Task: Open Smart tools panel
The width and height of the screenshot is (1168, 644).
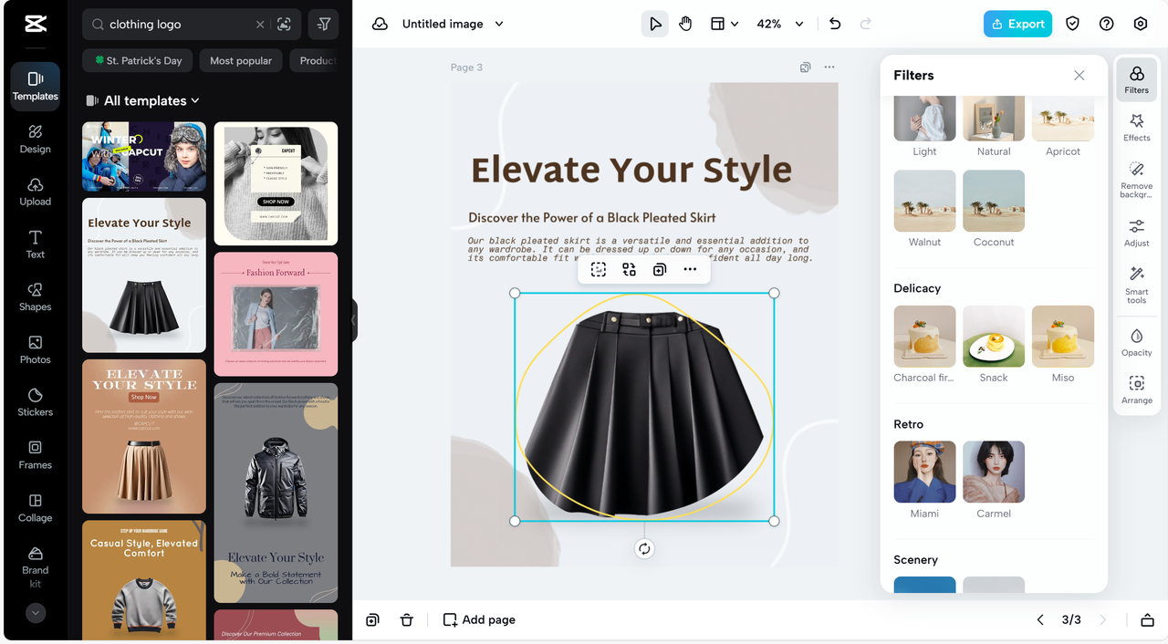Action: (x=1136, y=285)
